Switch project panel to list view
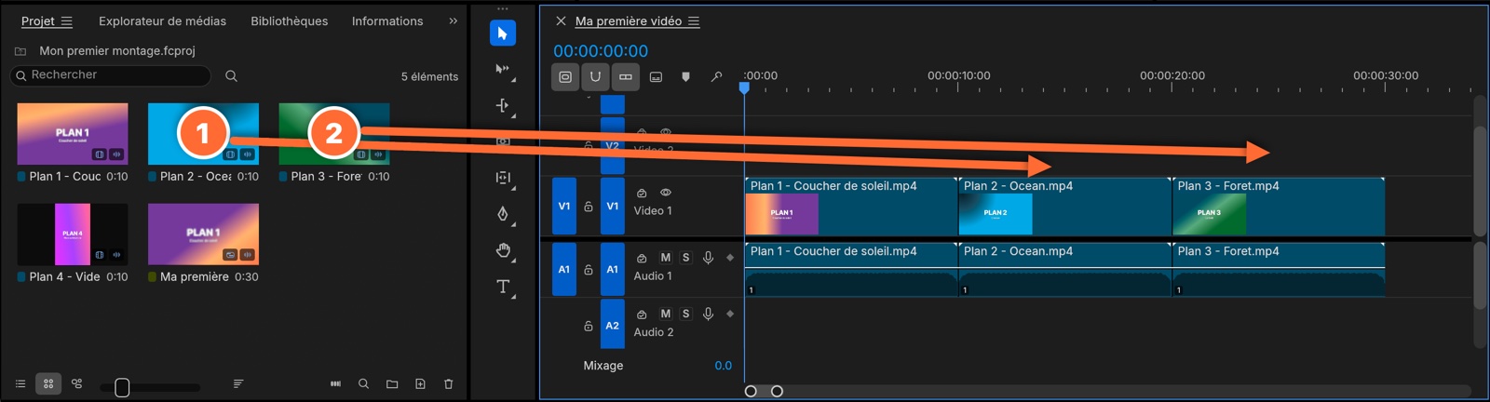 click(x=20, y=383)
